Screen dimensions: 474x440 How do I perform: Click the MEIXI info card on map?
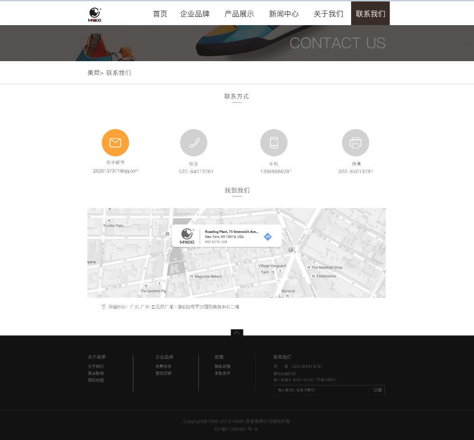[x=223, y=236]
